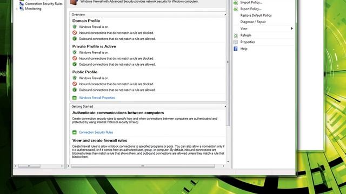Click Domain Profile inbound blocked icon
This screenshot has height=194, width=346.
[x=75, y=32]
